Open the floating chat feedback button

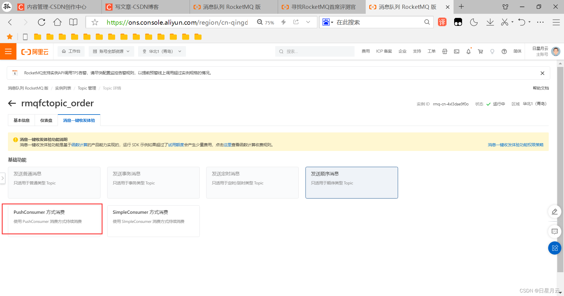(x=555, y=231)
